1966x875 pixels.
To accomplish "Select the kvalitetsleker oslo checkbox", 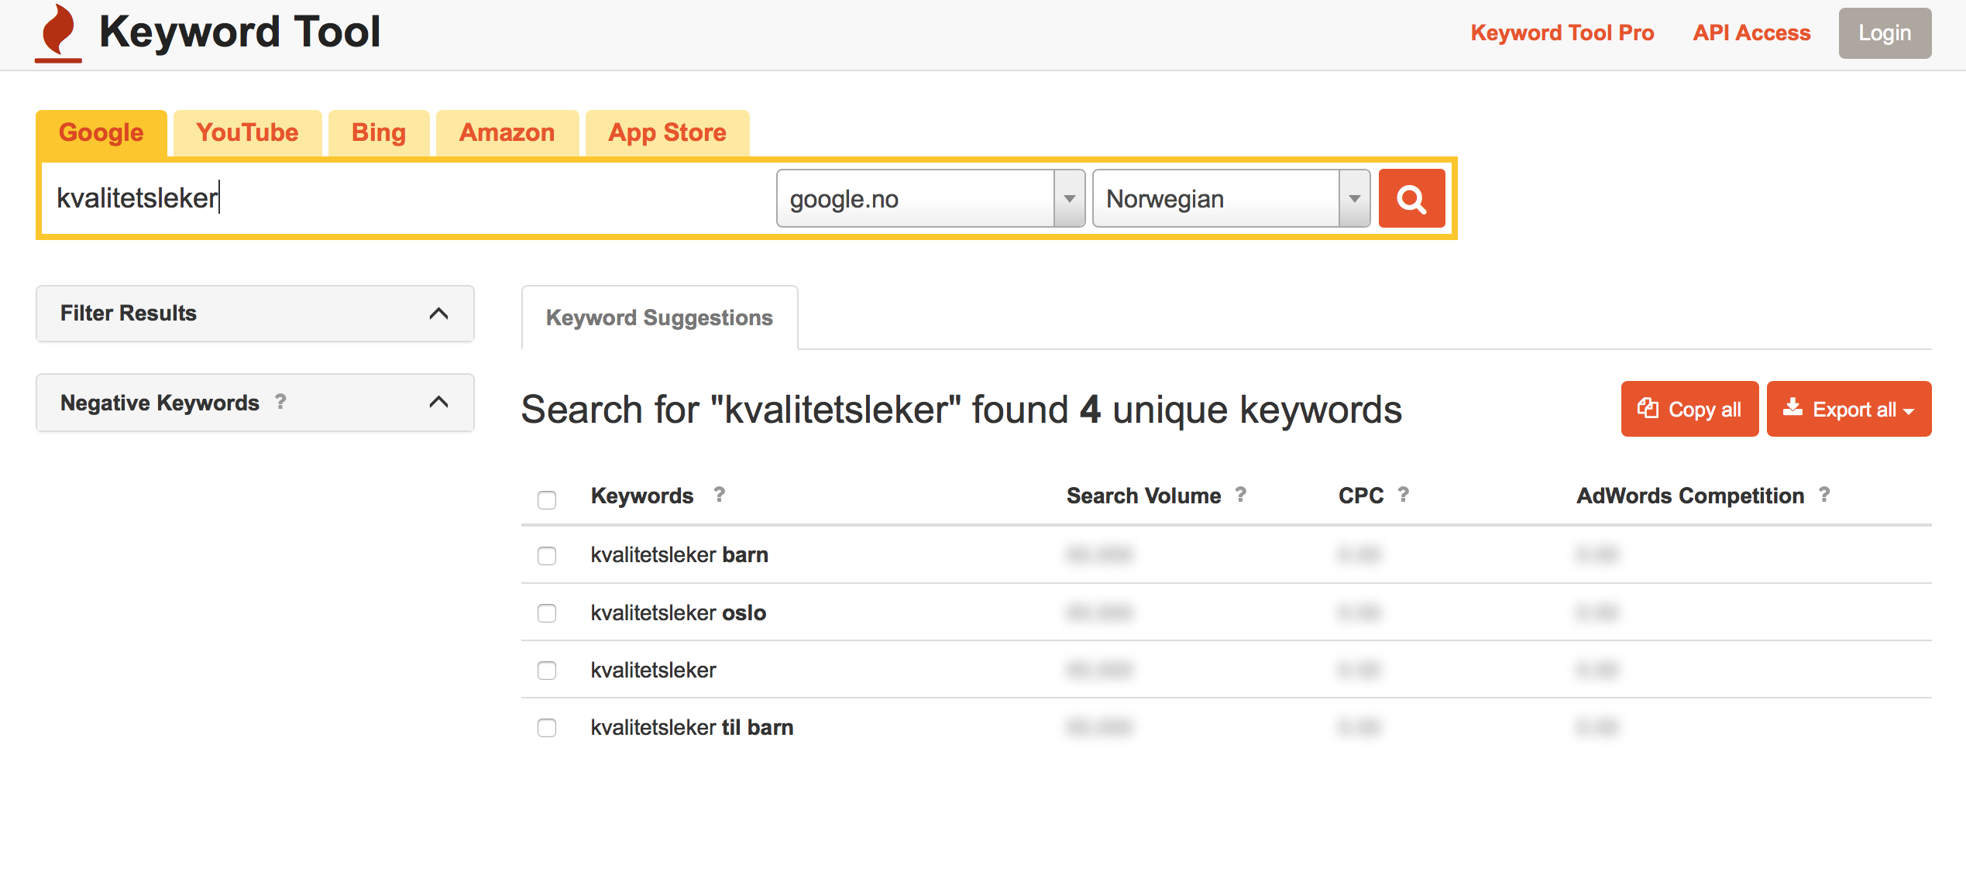I will (x=547, y=613).
